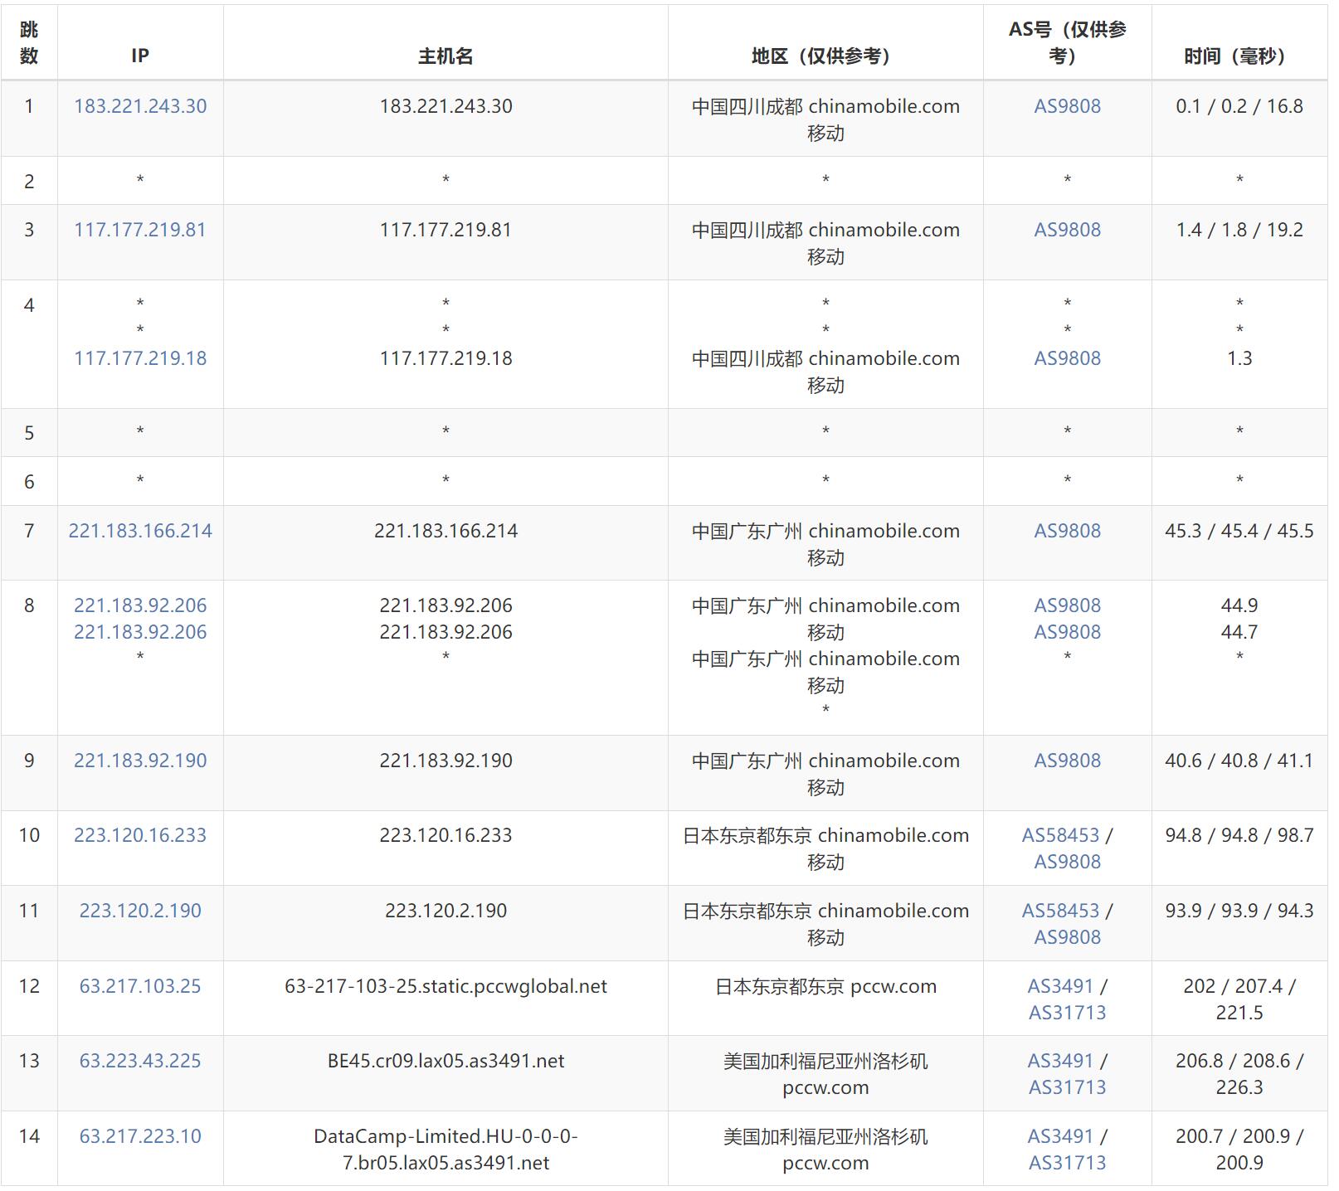Click region cell in hop 7 row
This screenshot has width=1339, height=1191.
[825, 543]
